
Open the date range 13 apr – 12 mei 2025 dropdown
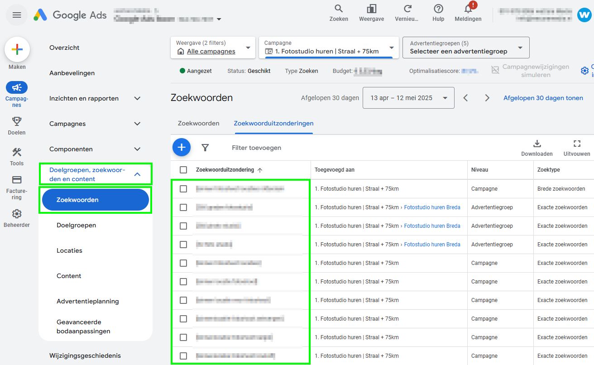click(408, 98)
